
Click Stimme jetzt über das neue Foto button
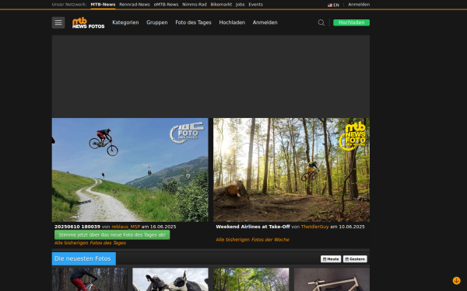click(112, 235)
